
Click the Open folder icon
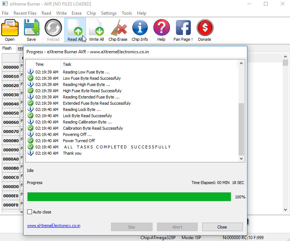[10, 28]
